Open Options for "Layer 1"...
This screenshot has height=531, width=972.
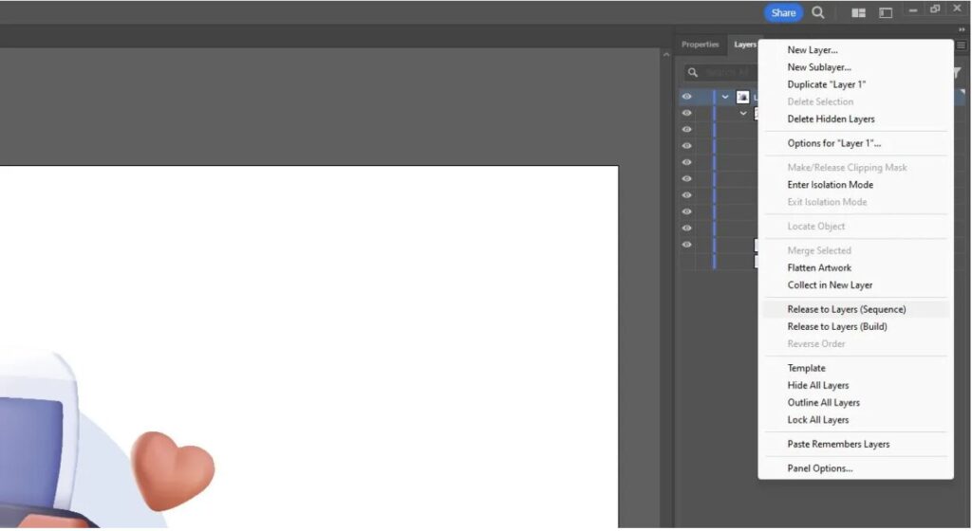[x=833, y=143]
